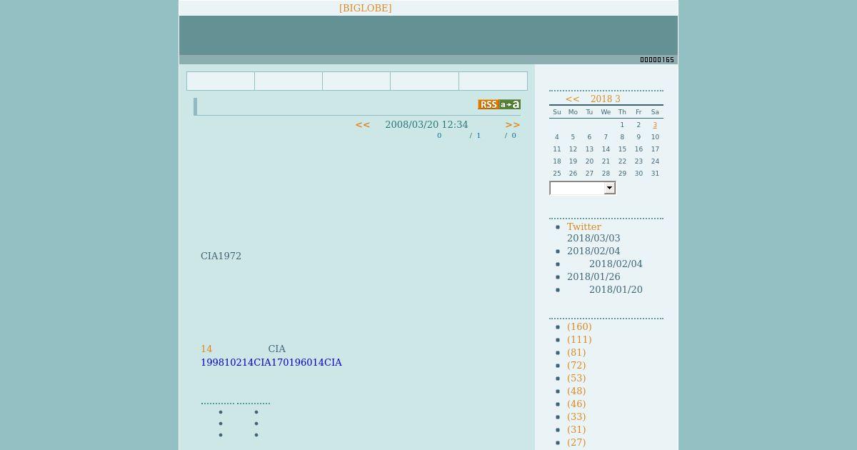
Task: Open the category with (48) posts
Action: [576, 391]
